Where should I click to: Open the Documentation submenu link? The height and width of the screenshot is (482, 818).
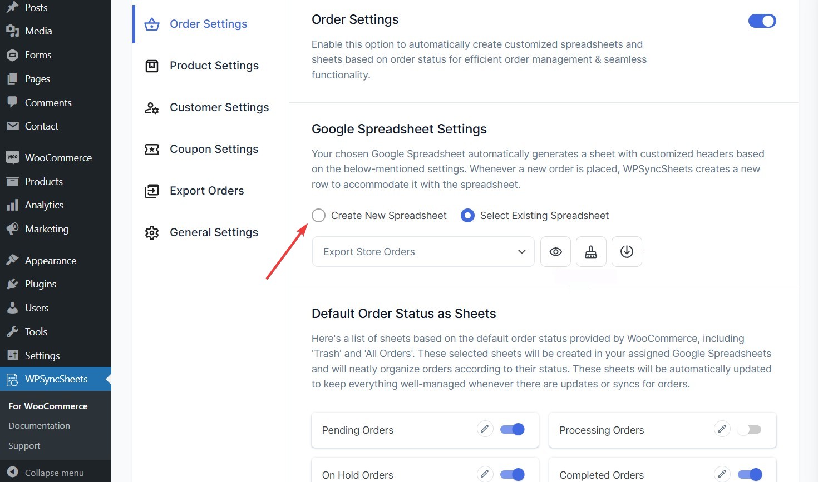pyautogui.click(x=39, y=426)
